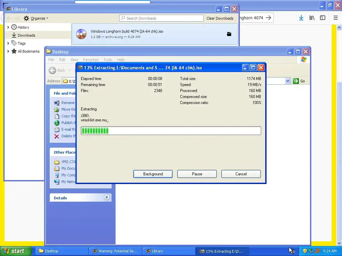Expand Tags tree item
The image size is (342, 256).
click(x=8, y=43)
